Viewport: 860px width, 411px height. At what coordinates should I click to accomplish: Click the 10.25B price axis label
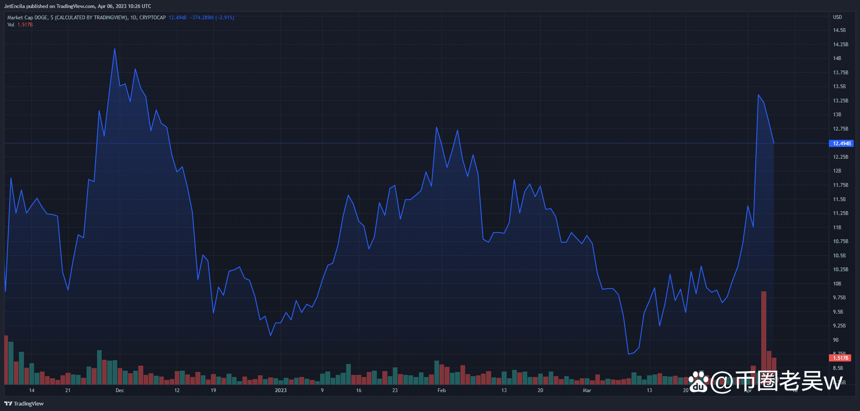841,270
